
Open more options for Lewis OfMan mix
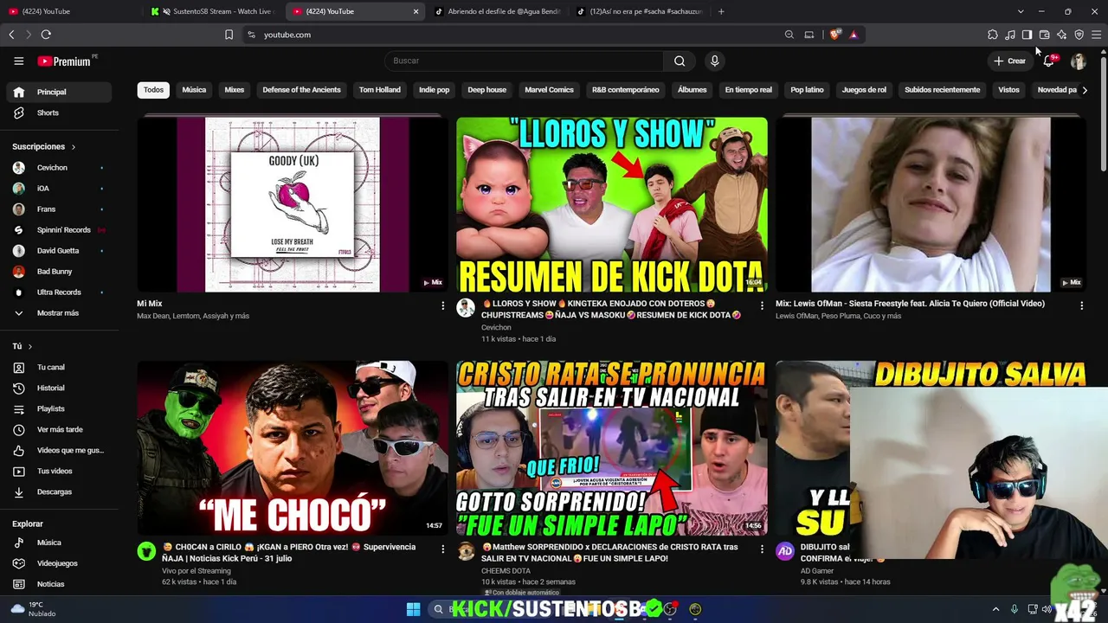click(1081, 305)
